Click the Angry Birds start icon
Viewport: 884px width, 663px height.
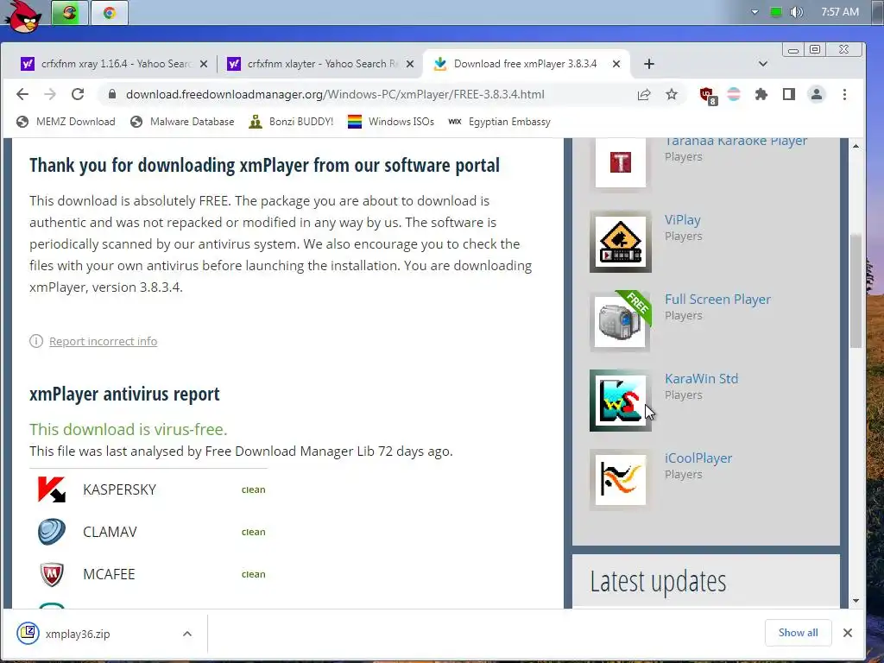point(23,16)
